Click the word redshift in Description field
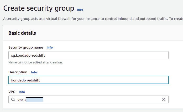Image resolution: width=183 pixels, height=112 pixels. [x=33, y=80]
